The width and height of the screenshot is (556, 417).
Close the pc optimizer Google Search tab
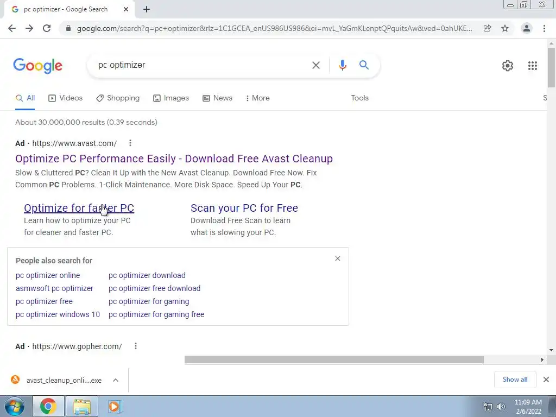(126, 9)
